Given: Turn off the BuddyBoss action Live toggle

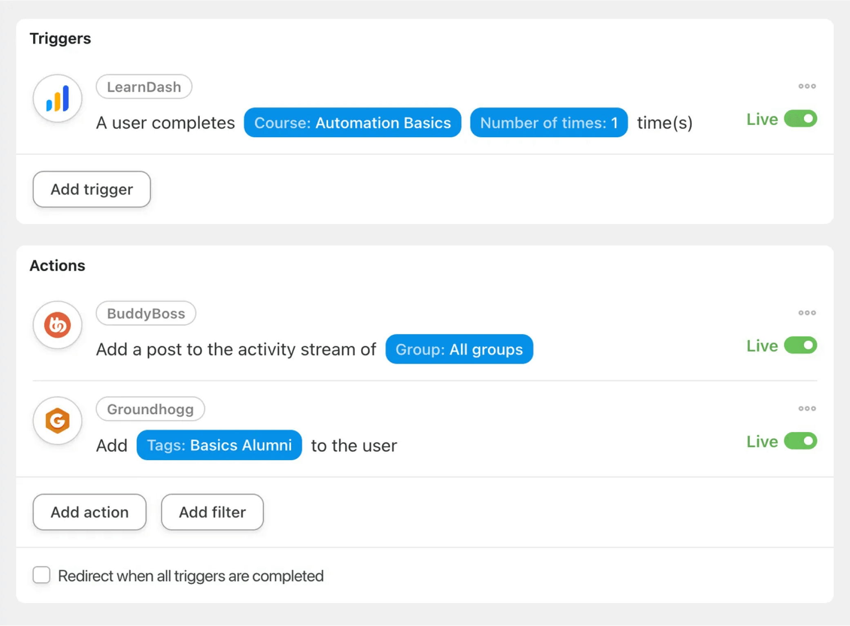Looking at the screenshot, I should click(x=800, y=345).
